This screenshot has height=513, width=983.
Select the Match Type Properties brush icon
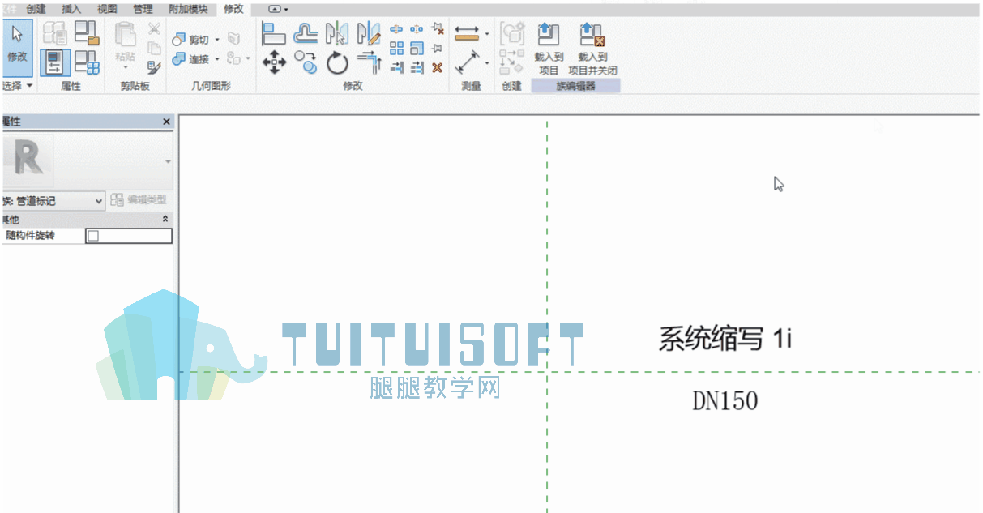pos(154,67)
